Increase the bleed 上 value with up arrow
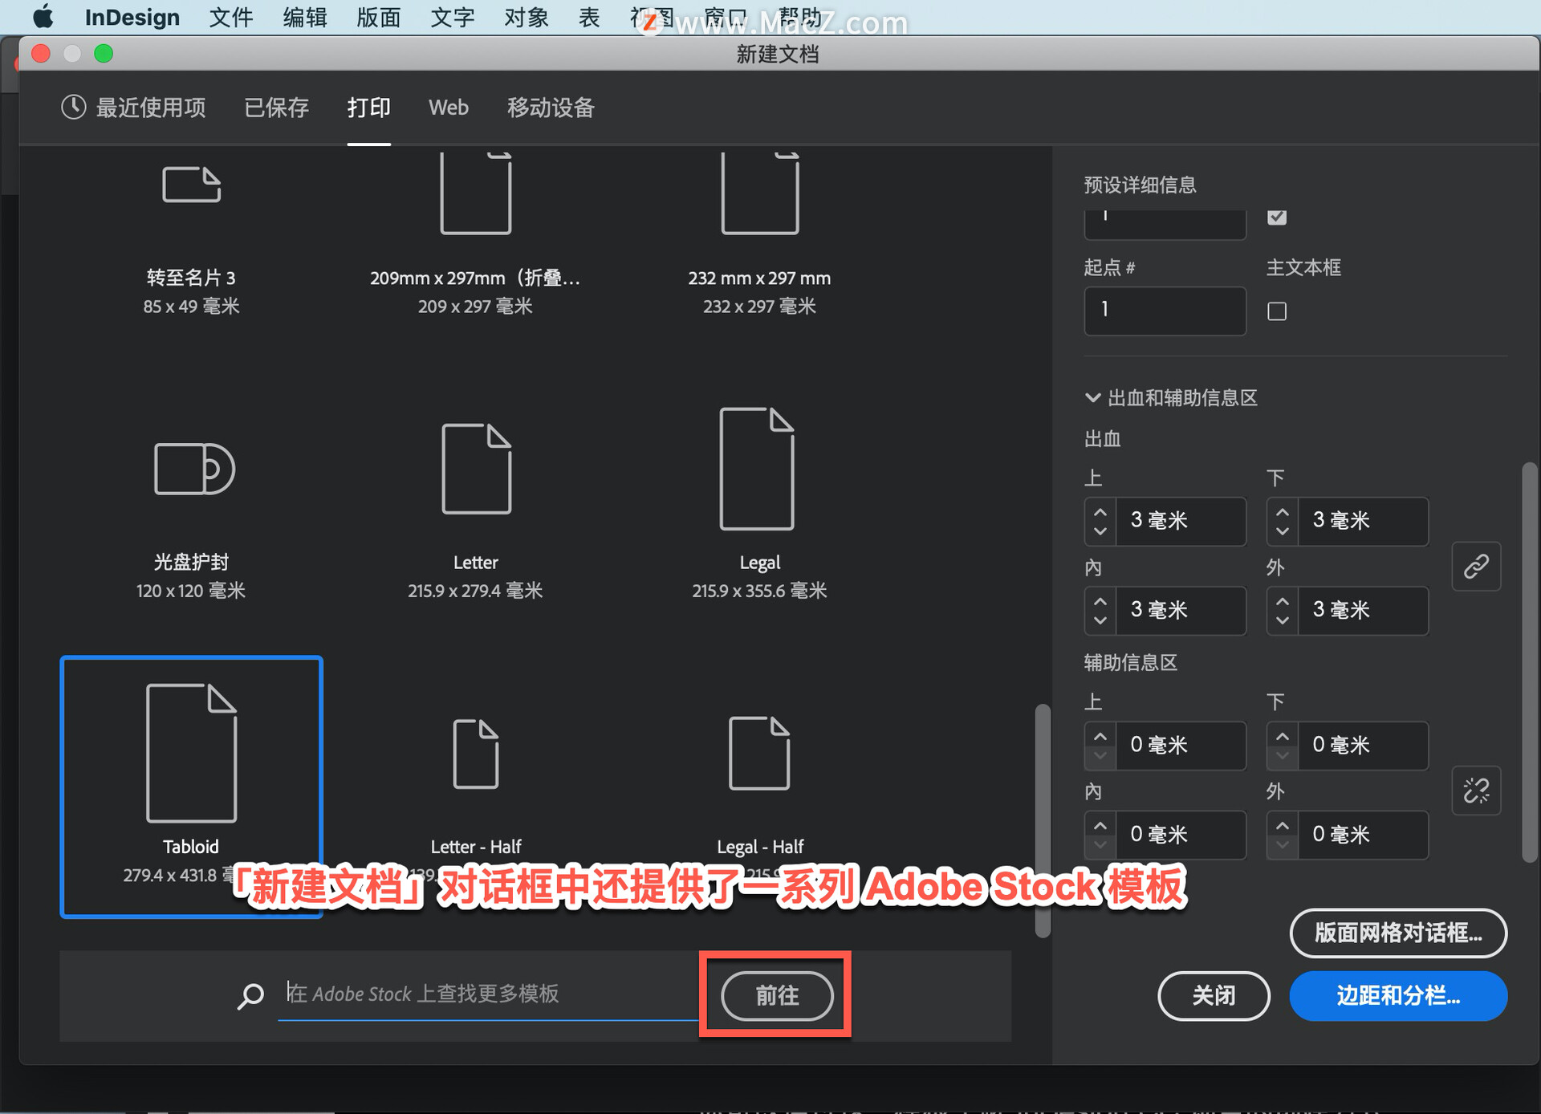 pyautogui.click(x=1100, y=512)
